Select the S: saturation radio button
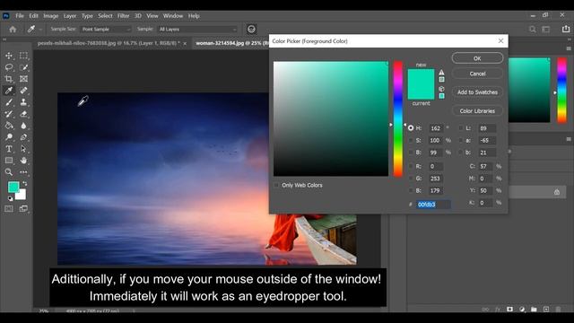This screenshot has width=574, height=323. [x=411, y=140]
